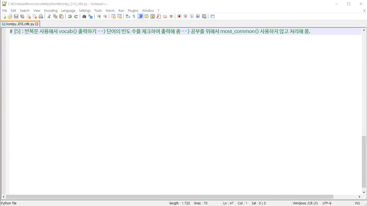The height and width of the screenshot is (206, 367).
Task: Open Find with the binoculars icon
Action: click(84, 17)
